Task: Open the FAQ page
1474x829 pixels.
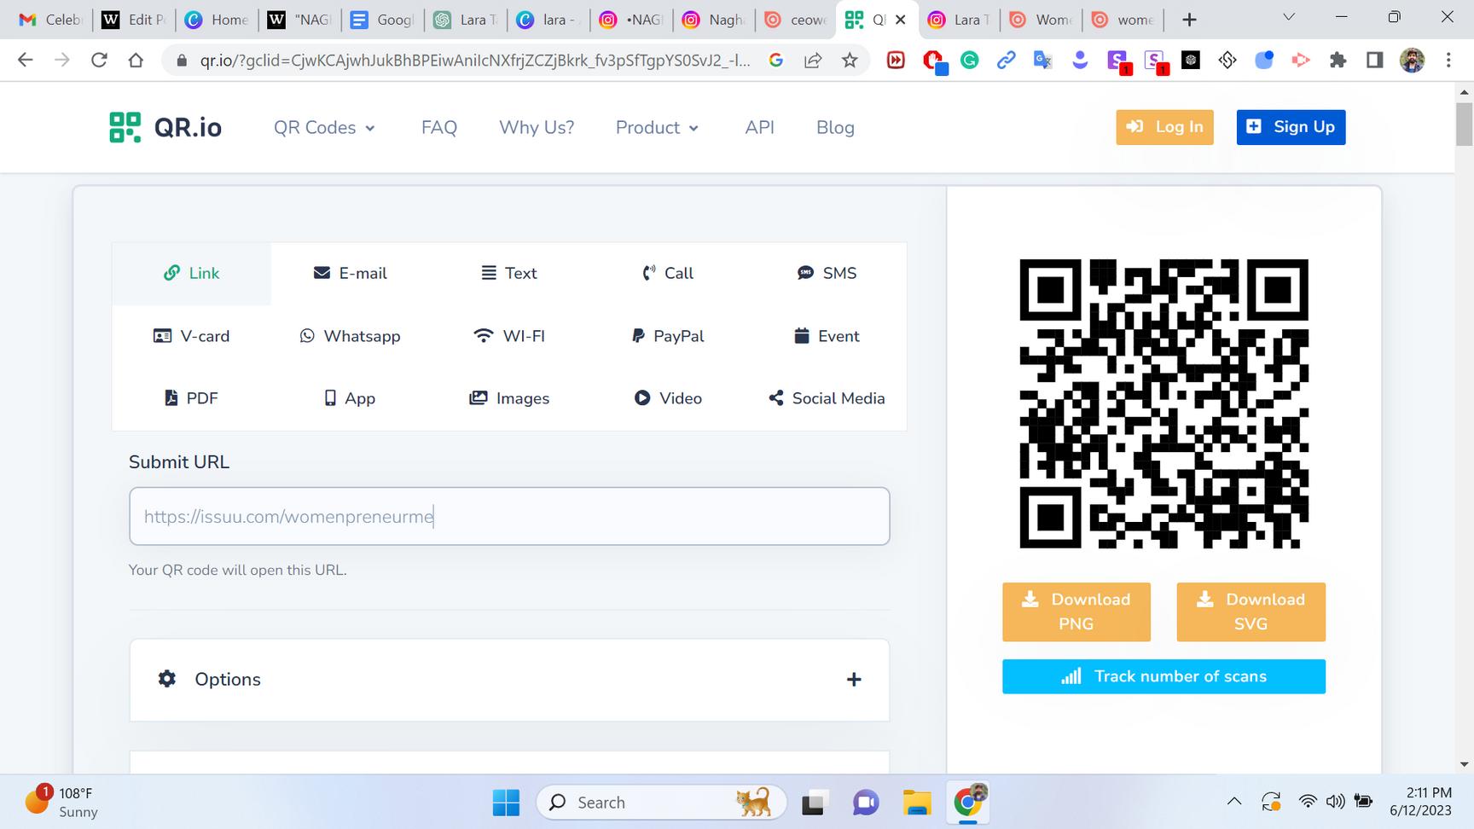Action: click(439, 127)
